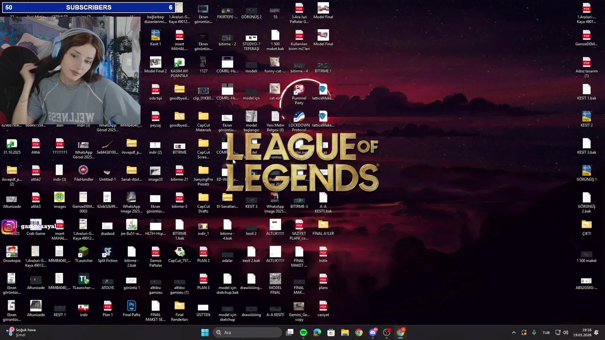Select the PLAN 2 PDF file
The image size is (605, 340).
203,255
